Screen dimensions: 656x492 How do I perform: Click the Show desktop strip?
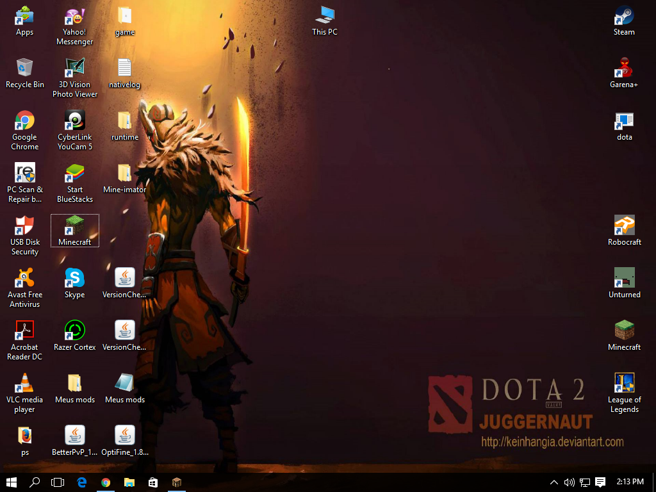click(x=654, y=482)
